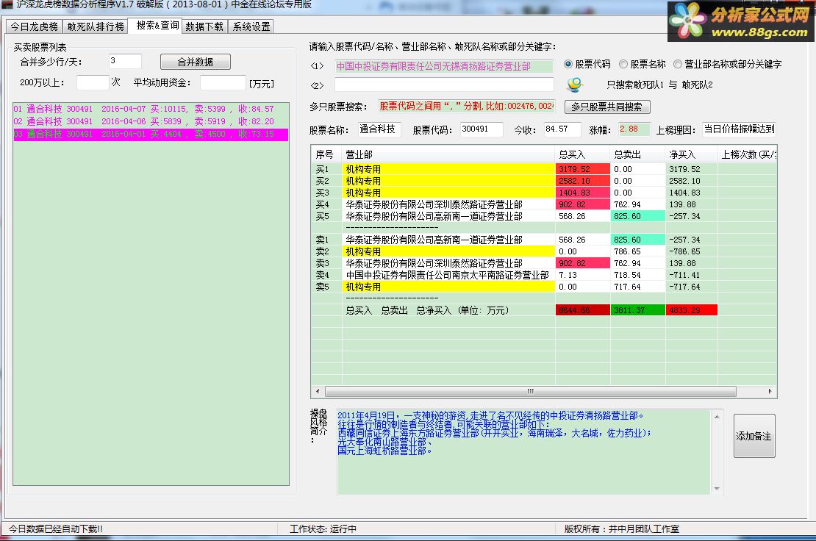The image size is (816, 541).
Task: Click the 序号 column header
Action: pyautogui.click(x=326, y=154)
